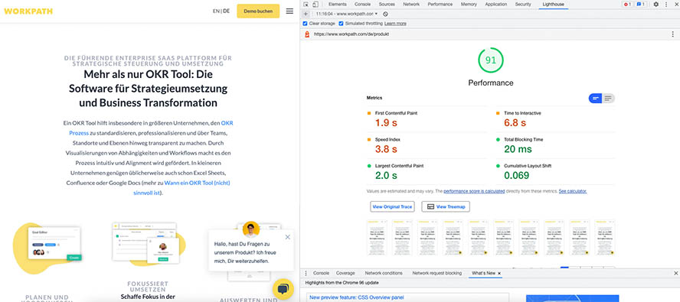680x302 pixels.
Task: Click the chat agent avatar photo
Action: [x=251, y=229]
